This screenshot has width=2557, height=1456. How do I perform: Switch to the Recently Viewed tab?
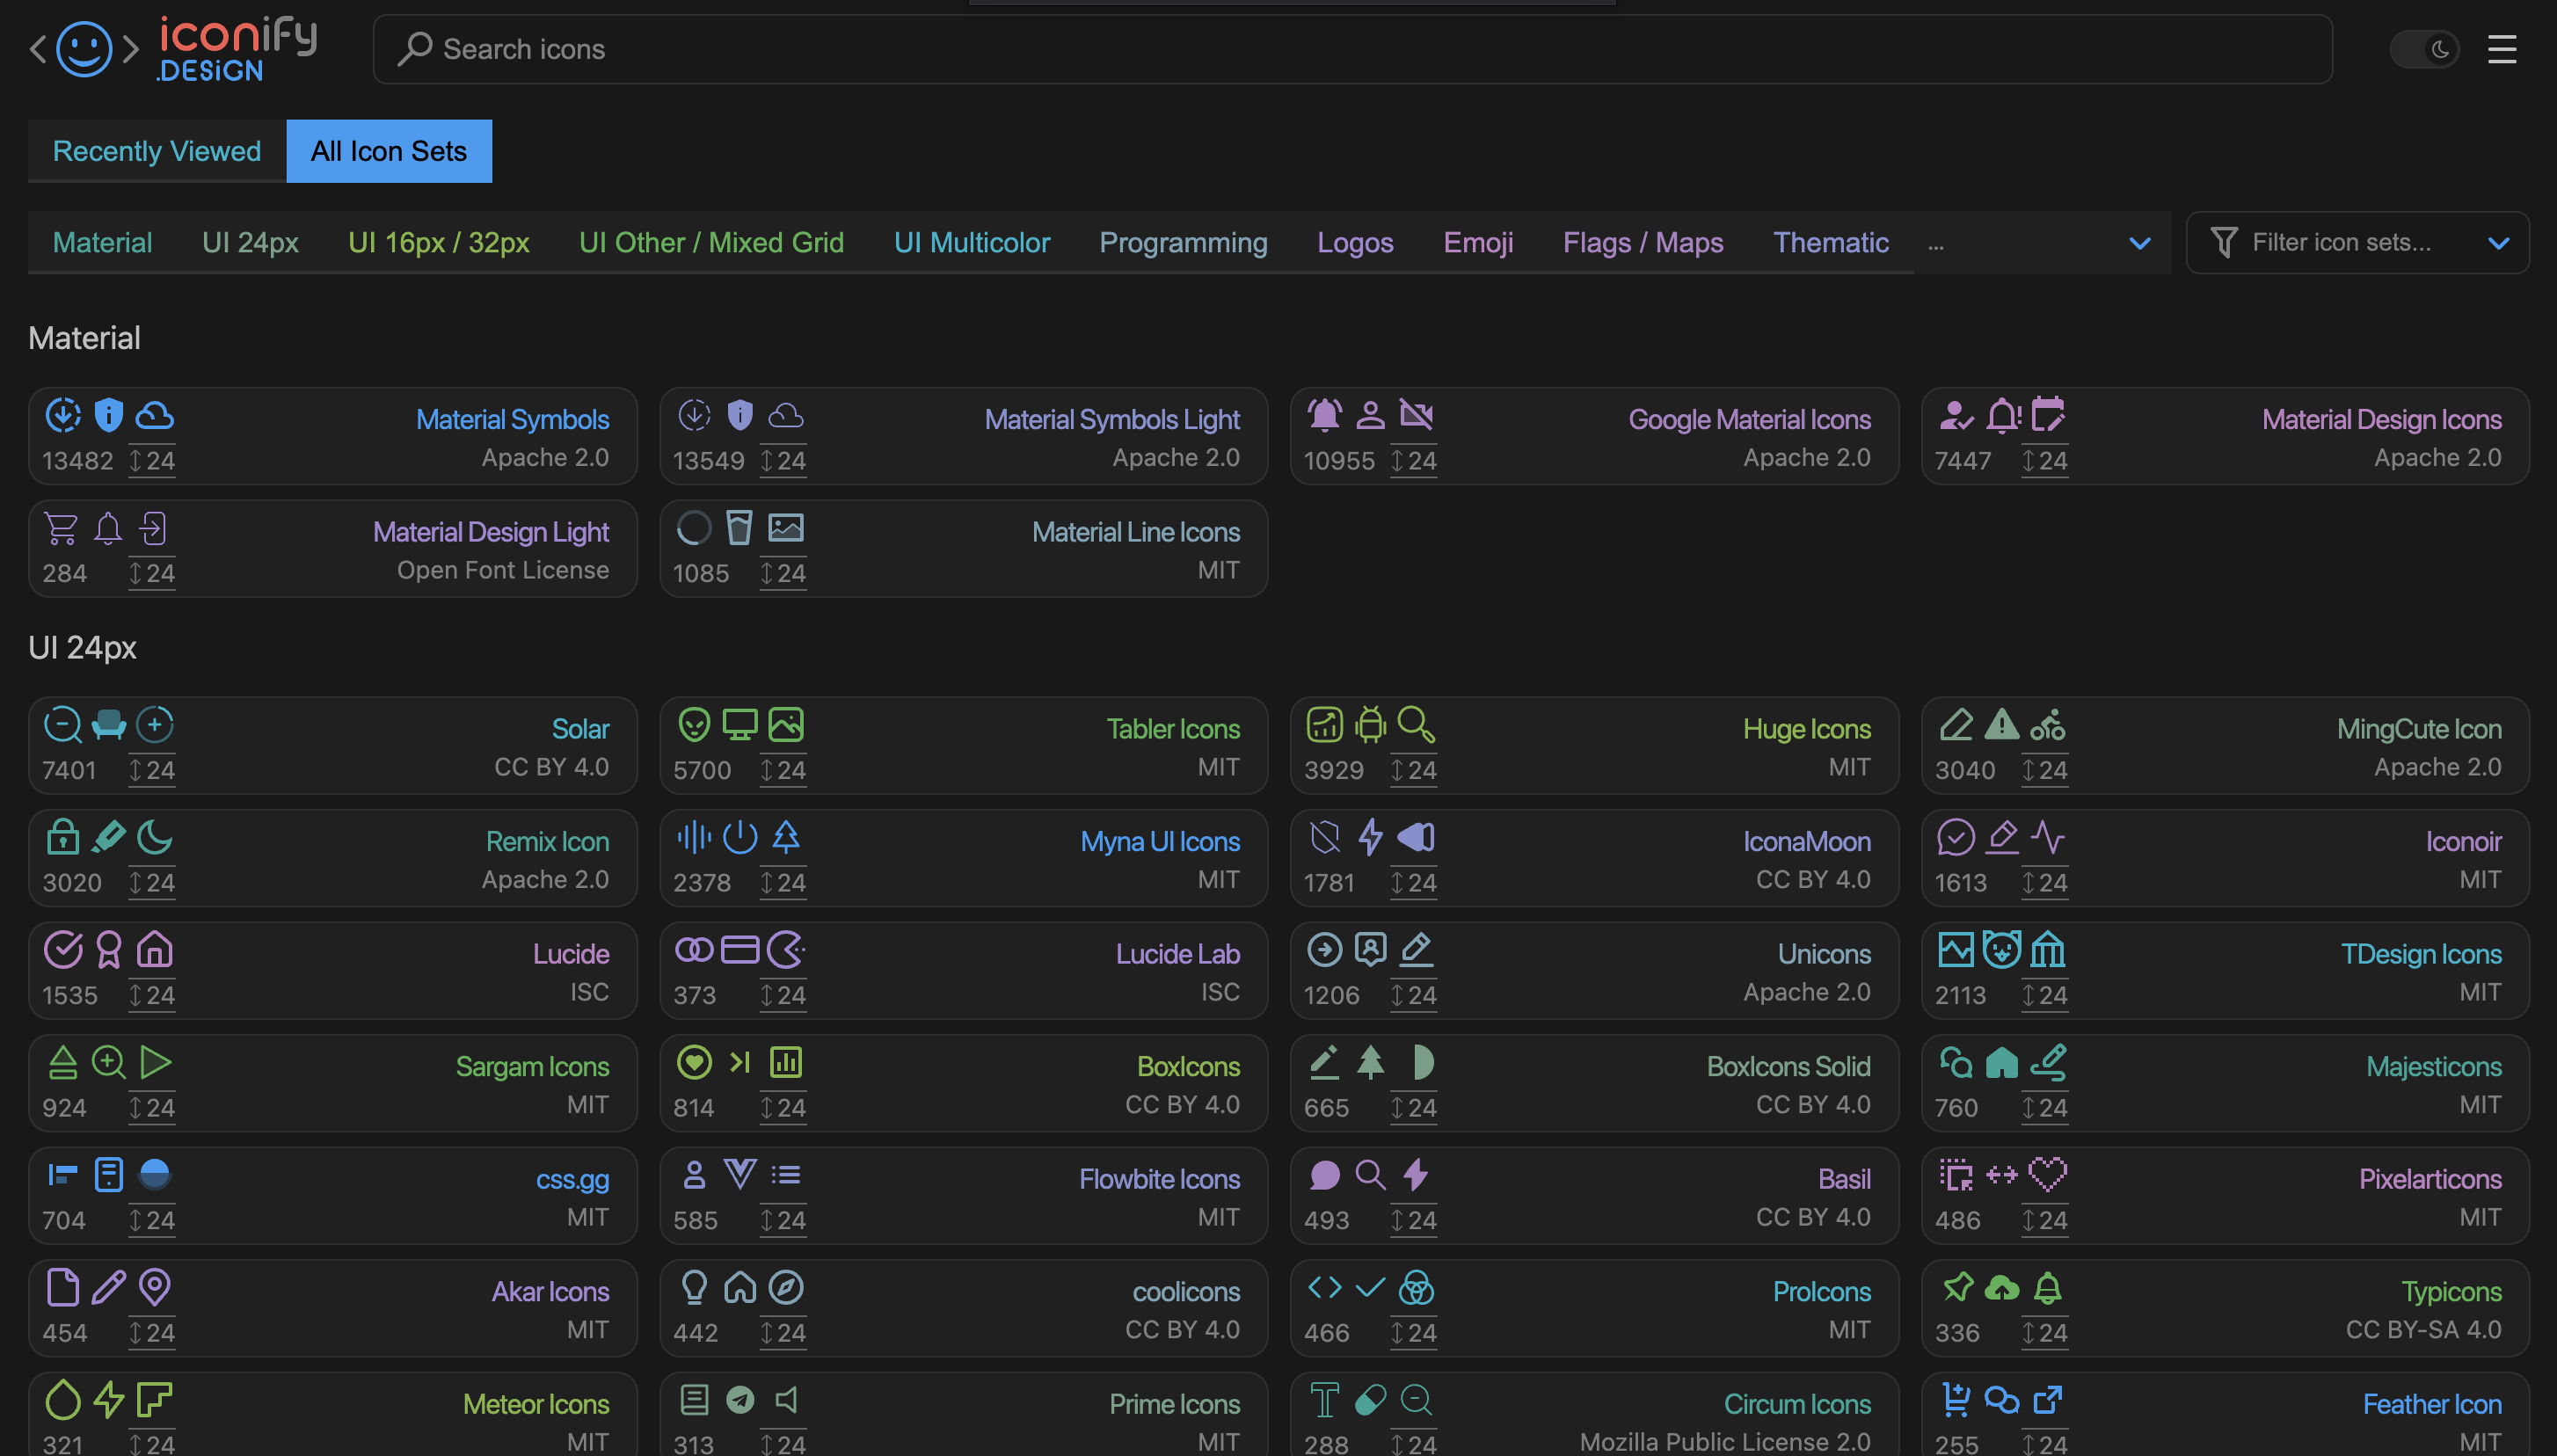157,151
